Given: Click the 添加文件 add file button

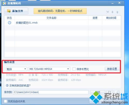Looking at the screenshot, I should [x=16, y=11].
